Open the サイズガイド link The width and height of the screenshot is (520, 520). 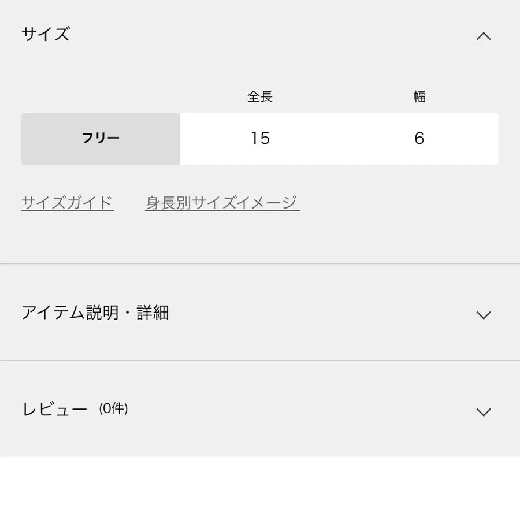point(67,202)
